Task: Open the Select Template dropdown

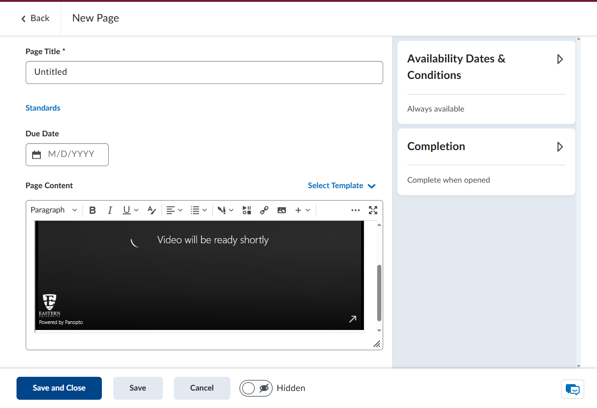Action: [x=342, y=186]
